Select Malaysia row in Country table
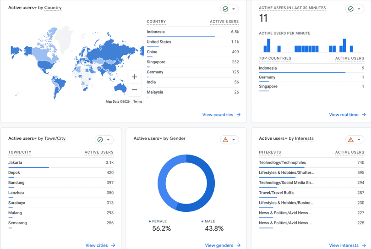The image size is (371, 249). point(192,92)
